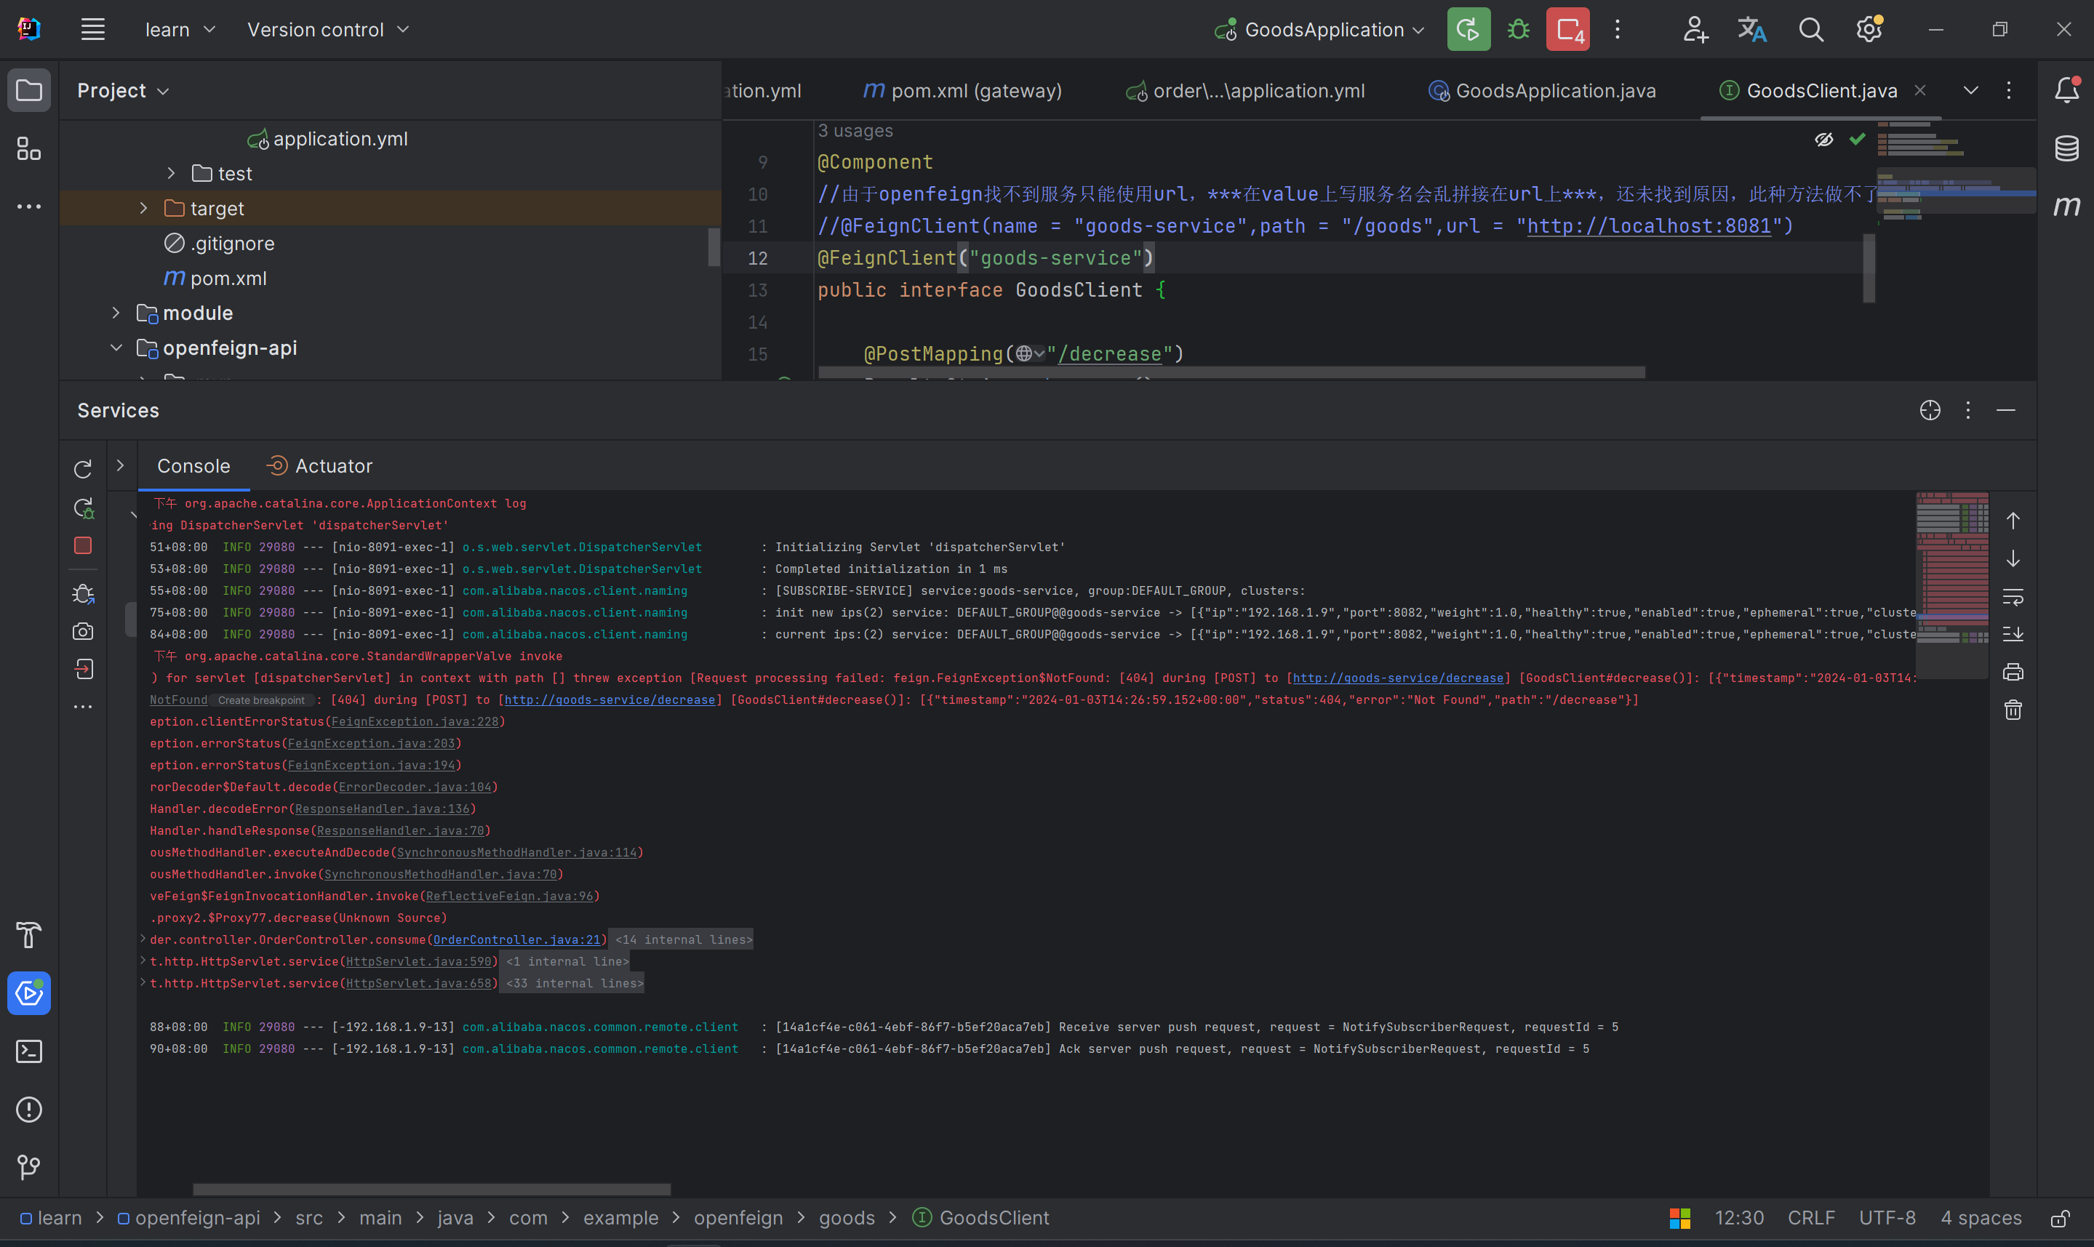2094x1247 pixels.
Task: Open Project view dropdown
Action: (x=123, y=90)
